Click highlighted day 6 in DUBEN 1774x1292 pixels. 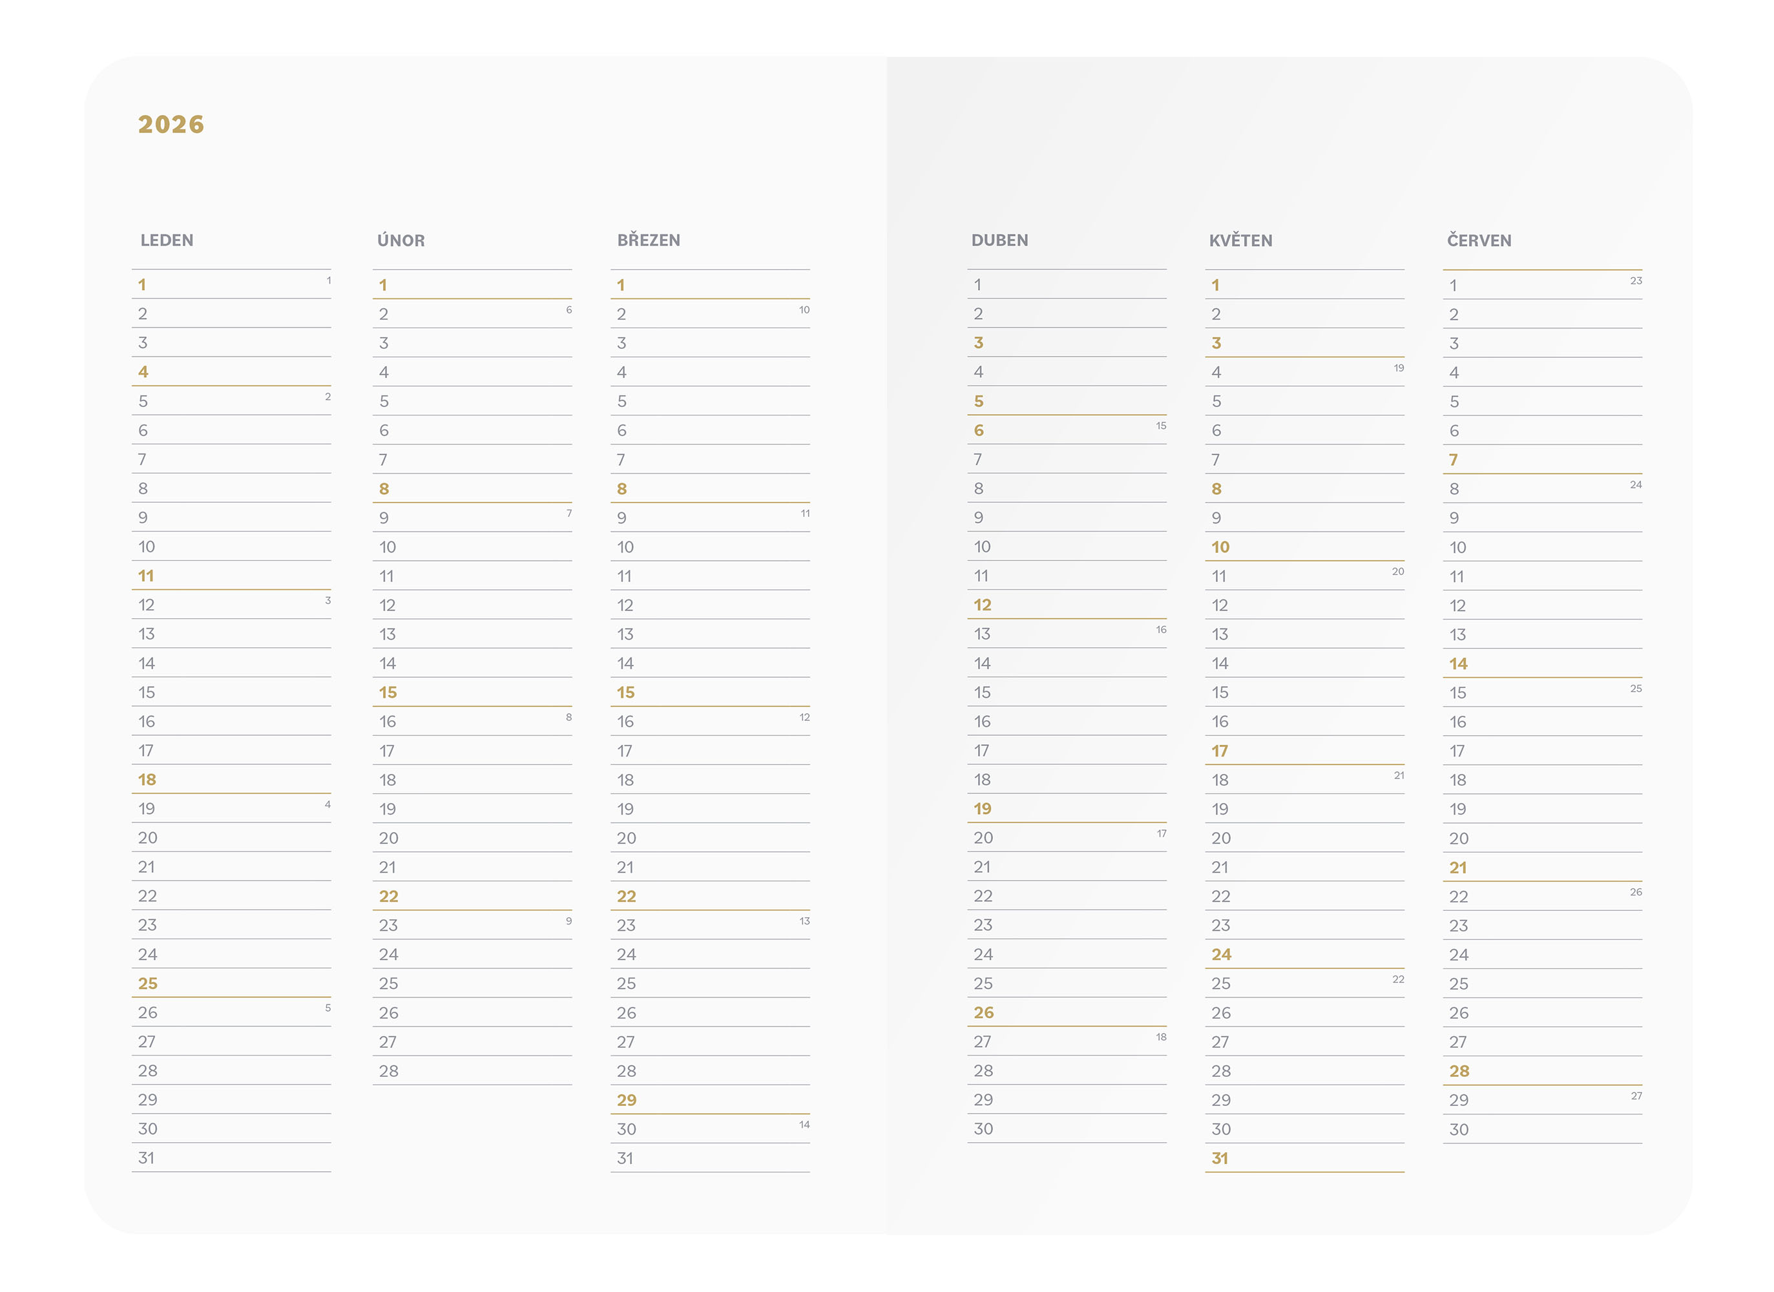[x=979, y=430]
